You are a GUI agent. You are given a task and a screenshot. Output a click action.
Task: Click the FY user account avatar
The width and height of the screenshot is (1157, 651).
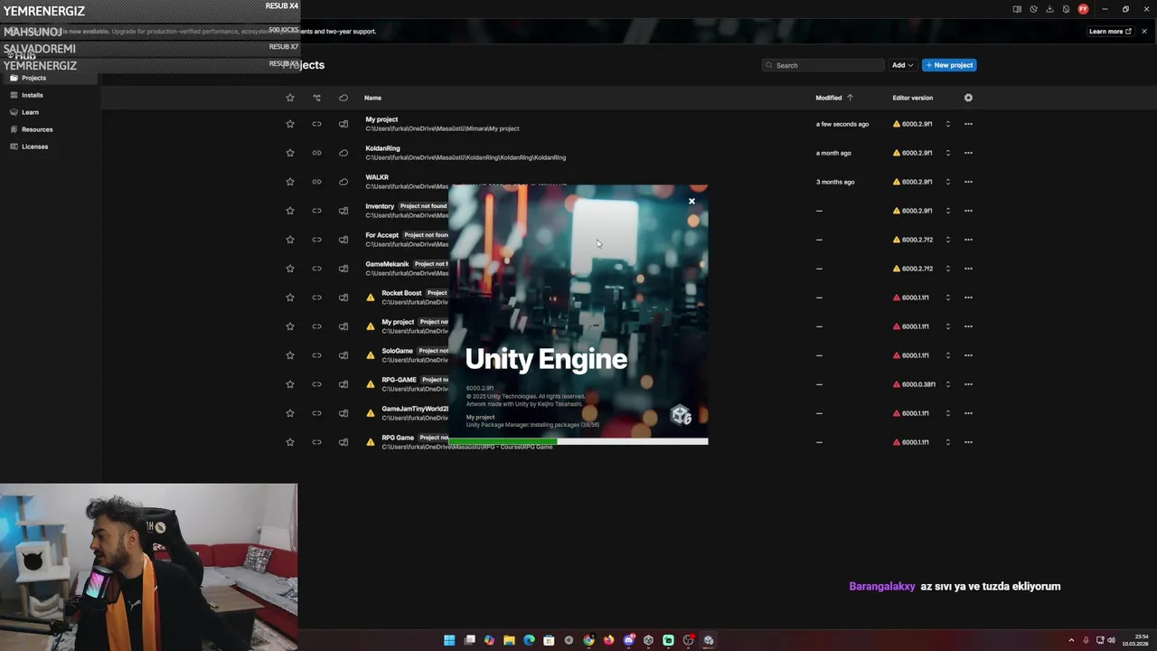pyautogui.click(x=1083, y=9)
